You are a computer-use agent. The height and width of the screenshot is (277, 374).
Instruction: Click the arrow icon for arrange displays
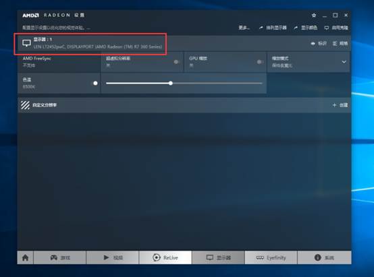pyautogui.click(x=261, y=28)
